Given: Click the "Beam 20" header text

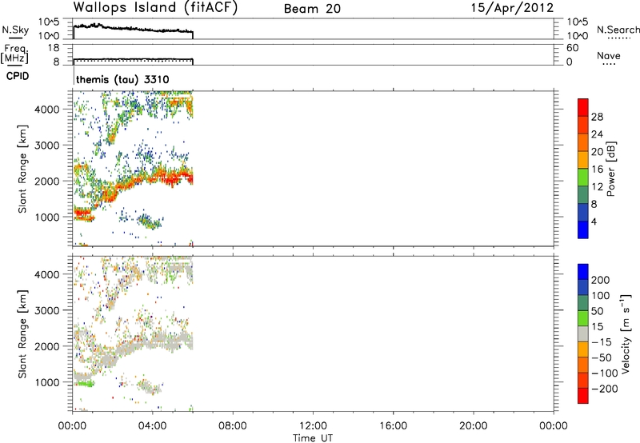Looking at the screenshot, I should click(x=312, y=9).
